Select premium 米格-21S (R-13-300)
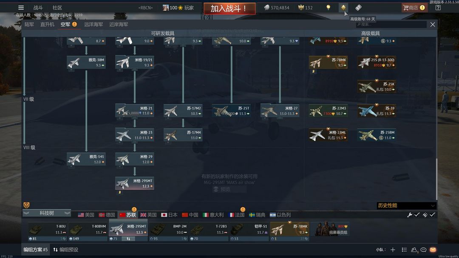This screenshot has height=258, width=459. 377,62
